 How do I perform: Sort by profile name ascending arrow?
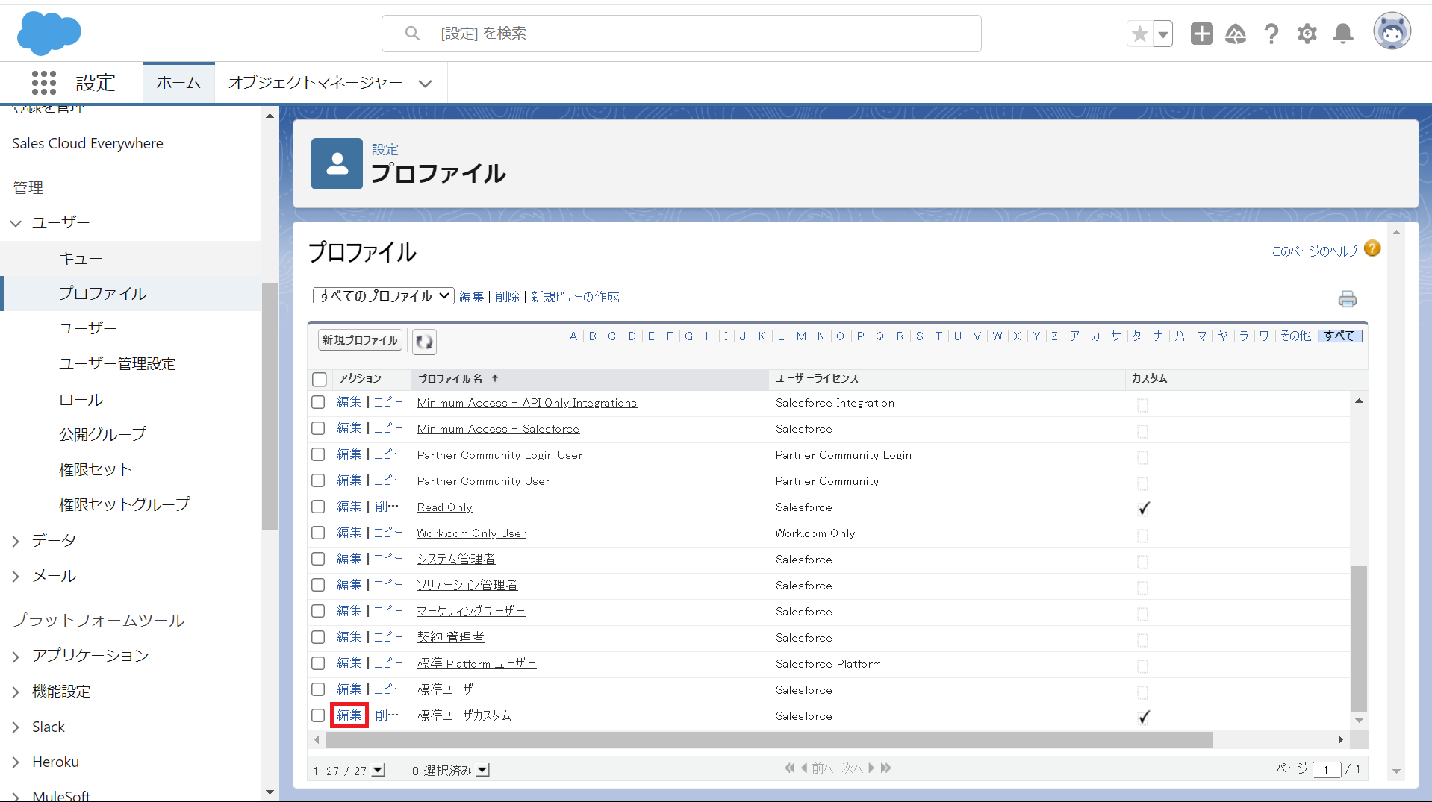[x=494, y=378]
